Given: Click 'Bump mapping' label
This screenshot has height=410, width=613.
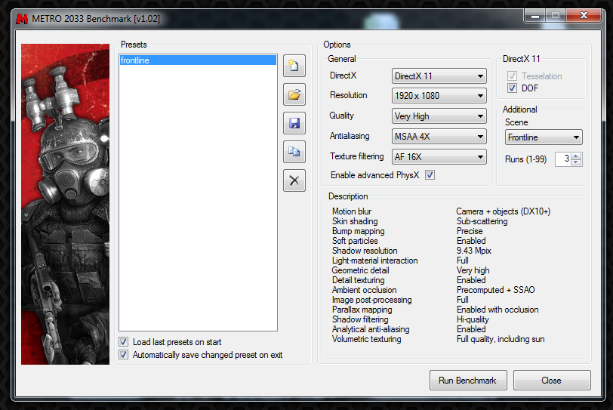Looking at the screenshot, I should pyautogui.click(x=358, y=231).
